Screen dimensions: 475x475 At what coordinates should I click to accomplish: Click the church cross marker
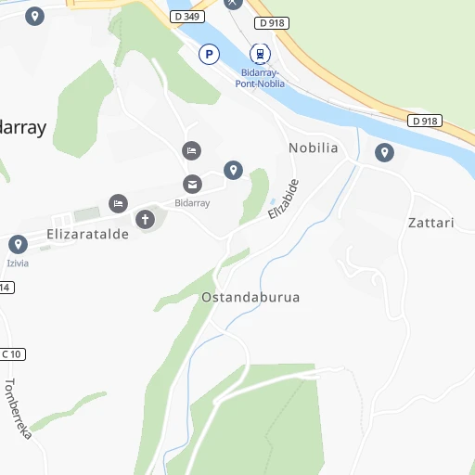145,220
